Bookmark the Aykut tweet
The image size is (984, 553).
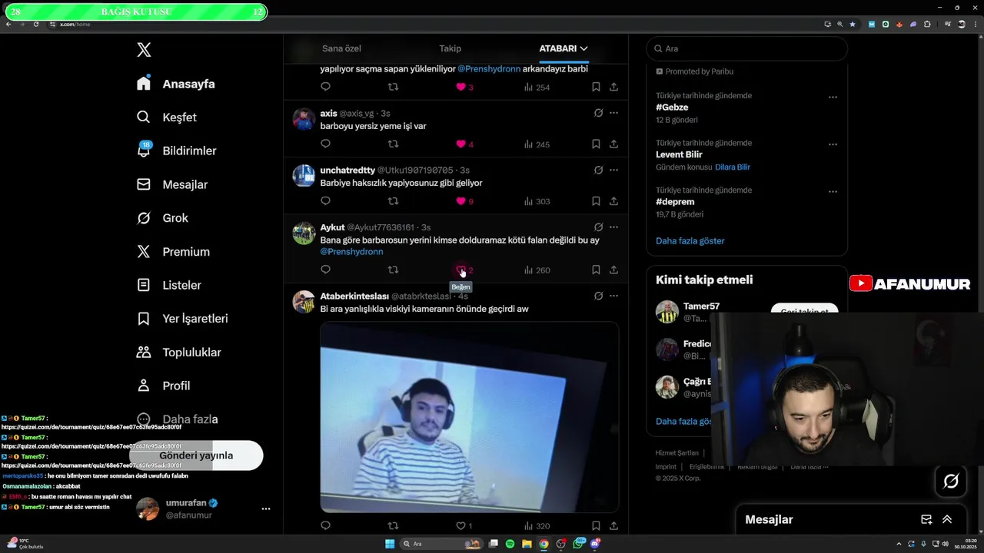point(596,270)
